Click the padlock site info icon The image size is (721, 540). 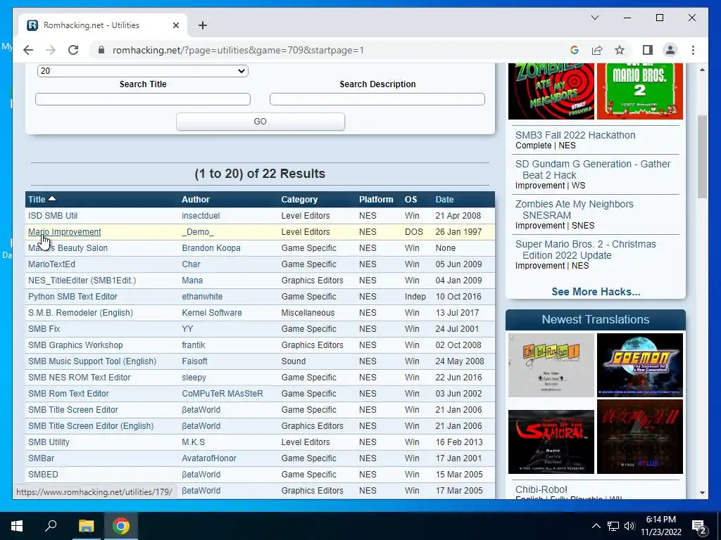(101, 50)
